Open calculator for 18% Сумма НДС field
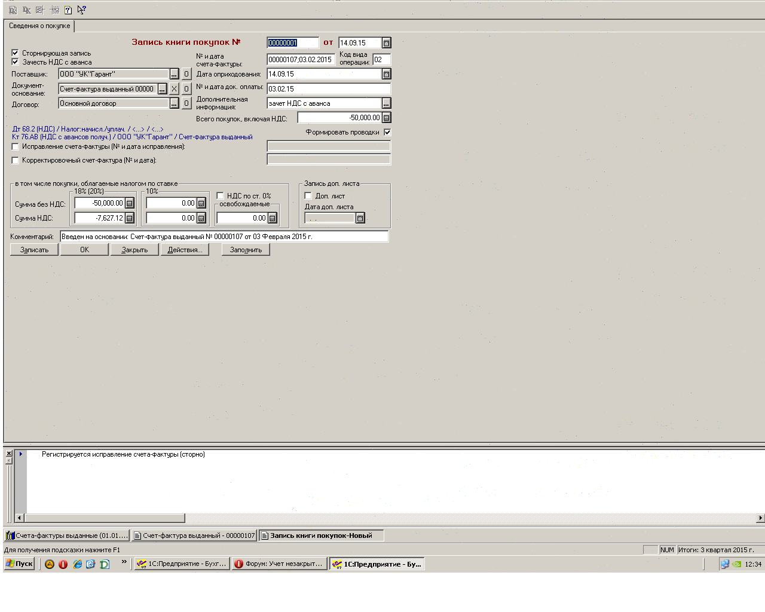 [x=129, y=218]
